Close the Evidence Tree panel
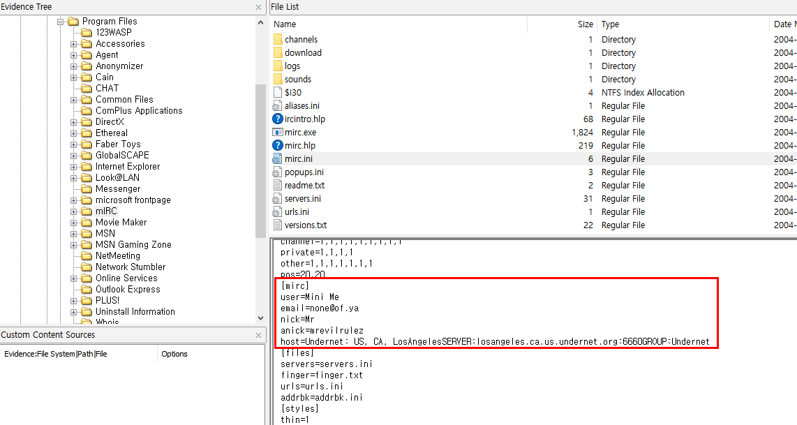Screen dimensions: 797x425 click(x=258, y=7)
